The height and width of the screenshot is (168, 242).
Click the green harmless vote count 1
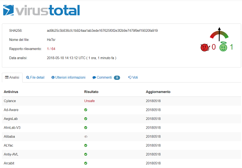231,47
